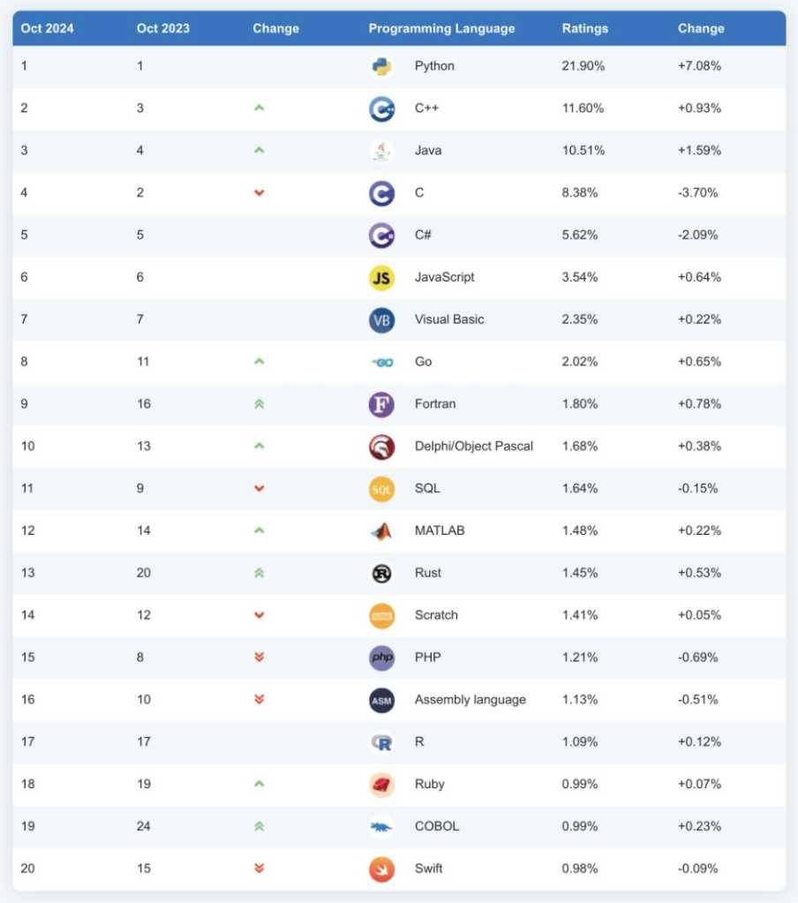The image size is (798, 903).
Task: Click the Delphi/Object Pascal language name
Action: pyautogui.click(x=473, y=446)
